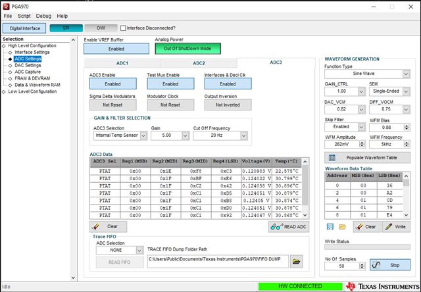The width and height of the screenshot is (421, 292).
Task: Select ADC Settings in tree
Action: tap(28, 59)
